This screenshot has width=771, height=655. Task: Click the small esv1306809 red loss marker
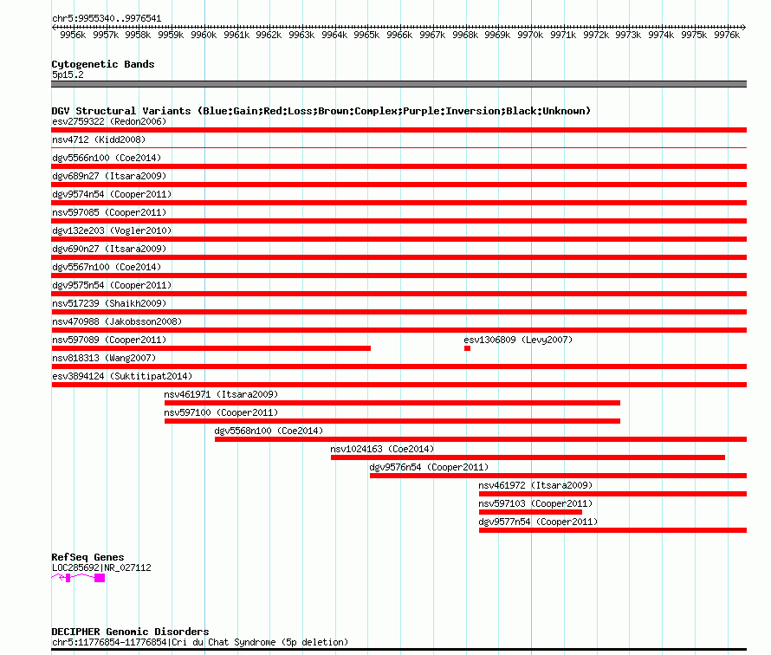[467, 348]
